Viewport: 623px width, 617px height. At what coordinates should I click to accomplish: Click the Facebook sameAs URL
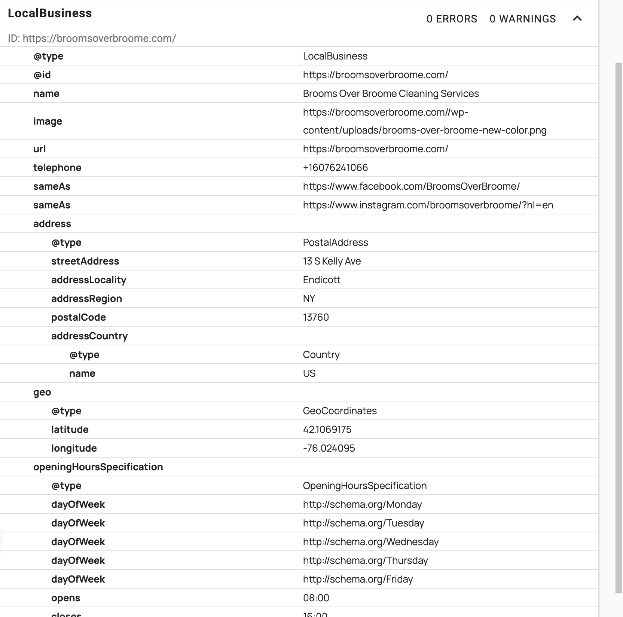(411, 186)
